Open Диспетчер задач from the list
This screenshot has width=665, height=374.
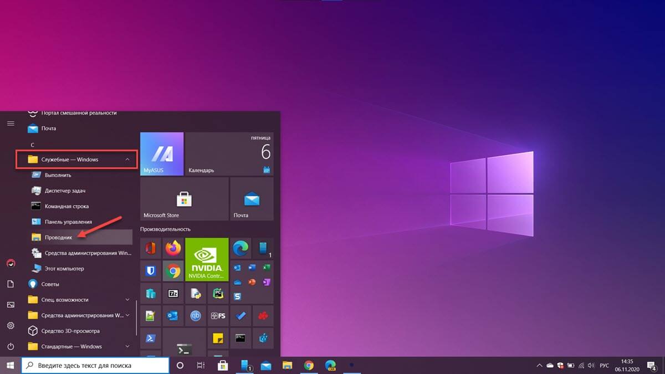[x=79, y=191]
